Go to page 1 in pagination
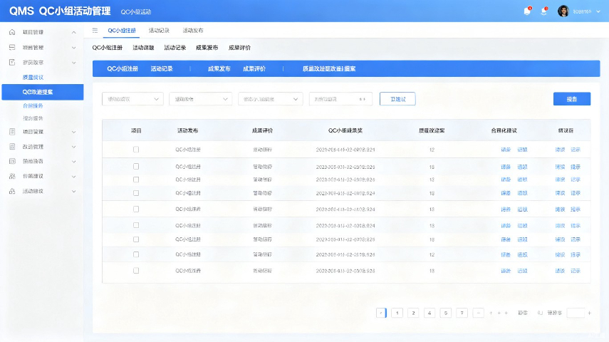Screen dimensions: 609x342 click(x=397, y=313)
